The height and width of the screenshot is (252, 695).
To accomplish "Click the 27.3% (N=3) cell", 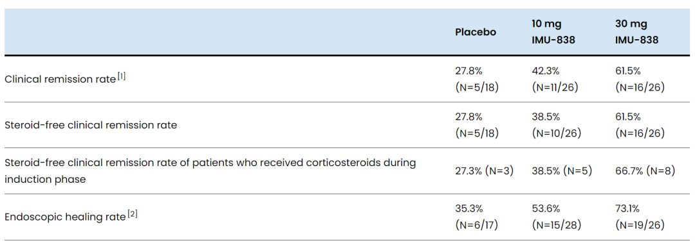I will click(484, 171).
